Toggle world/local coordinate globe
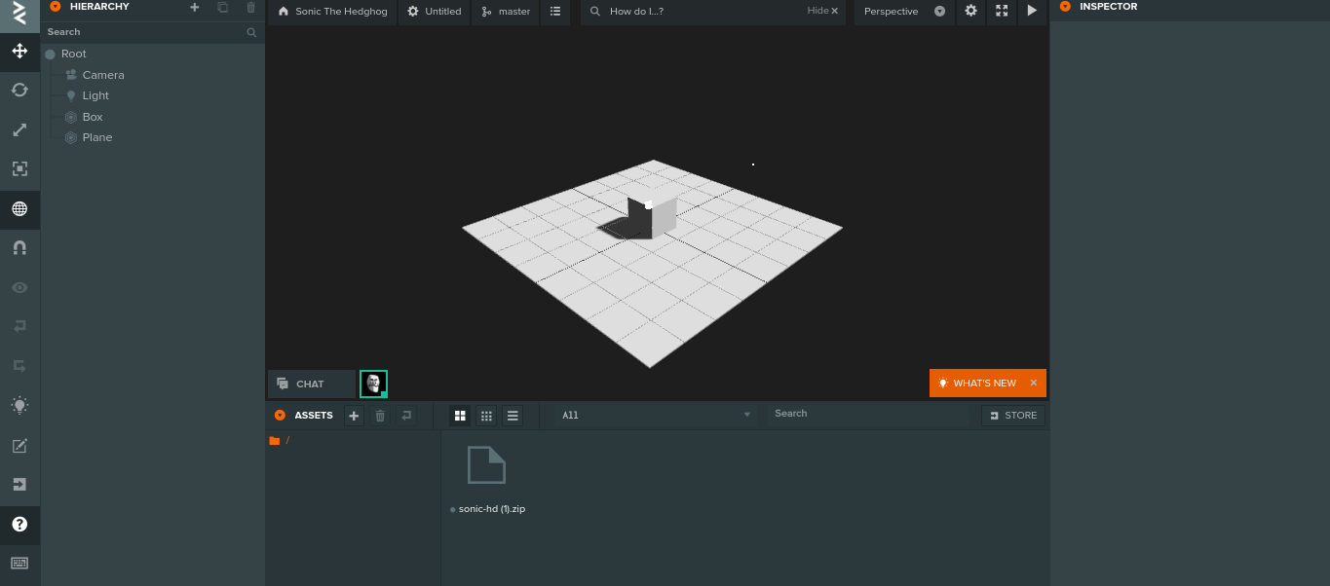Image resolution: width=1330 pixels, height=586 pixels. point(19,208)
